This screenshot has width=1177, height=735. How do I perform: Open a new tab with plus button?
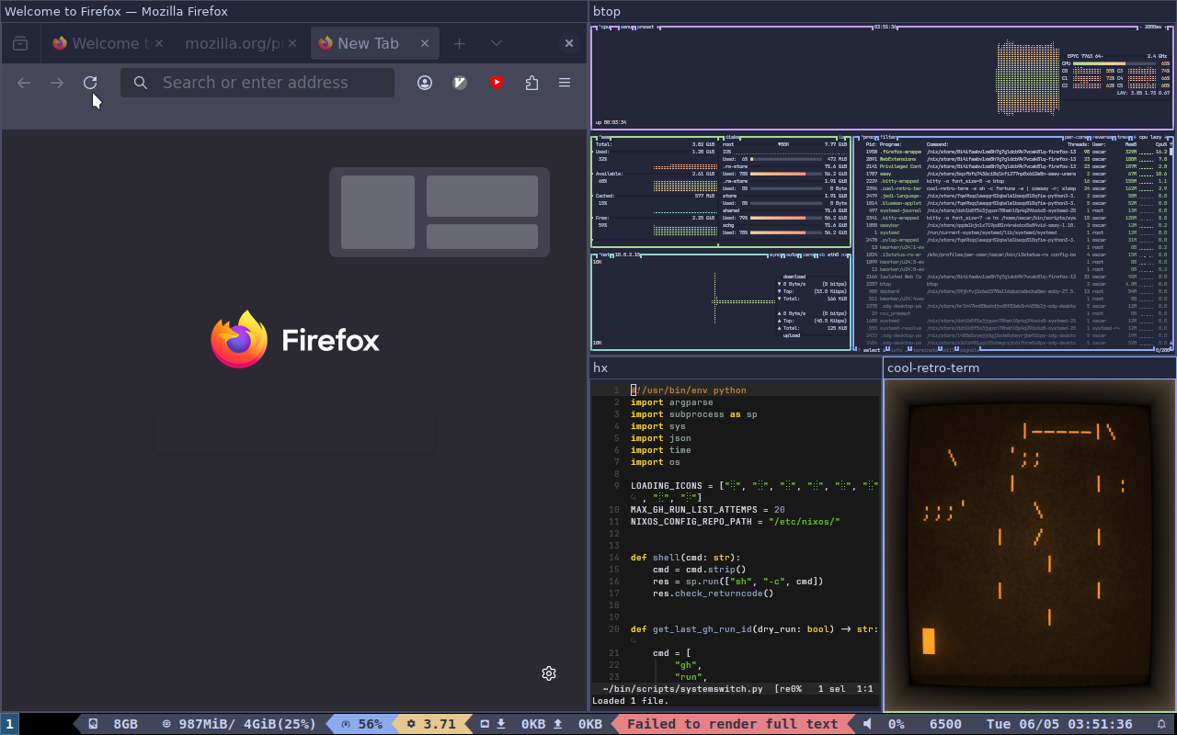pos(460,43)
